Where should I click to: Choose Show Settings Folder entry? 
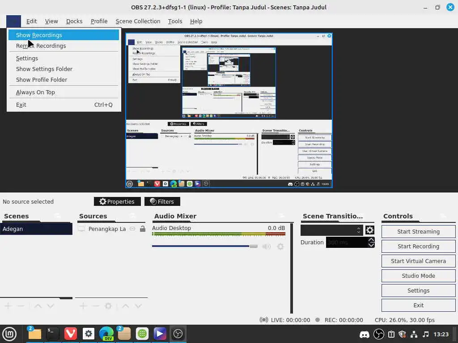[64, 69]
